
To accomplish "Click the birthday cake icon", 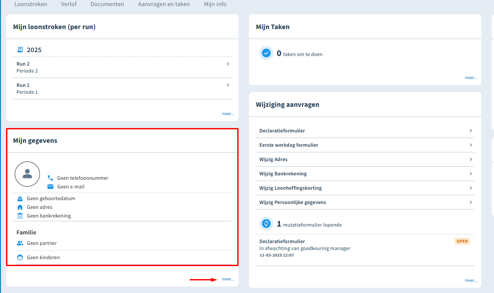I will pyautogui.click(x=20, y=198).
